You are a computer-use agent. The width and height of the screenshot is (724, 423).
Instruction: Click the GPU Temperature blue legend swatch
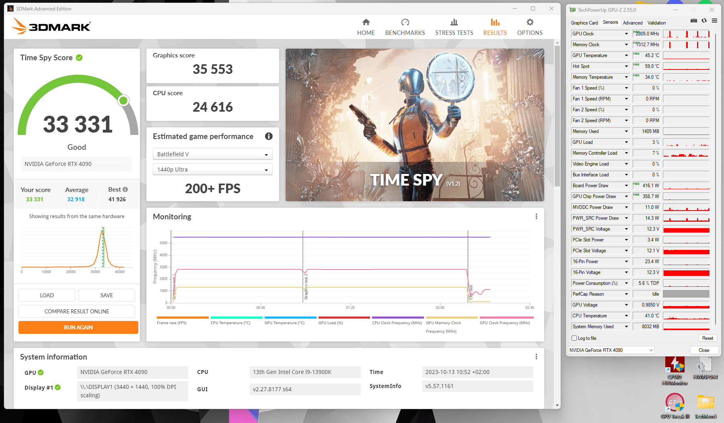pyautogui.click(x=290, y=317)
